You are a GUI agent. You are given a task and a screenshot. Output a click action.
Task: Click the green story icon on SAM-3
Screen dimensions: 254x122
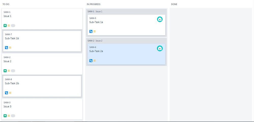[5, 116]
